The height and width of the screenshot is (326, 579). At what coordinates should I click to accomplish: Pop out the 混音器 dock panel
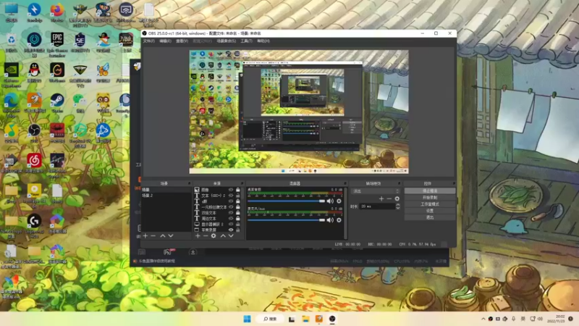[345, 183]
